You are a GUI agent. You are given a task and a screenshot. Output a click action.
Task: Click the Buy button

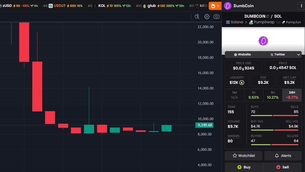coord(244,167)
